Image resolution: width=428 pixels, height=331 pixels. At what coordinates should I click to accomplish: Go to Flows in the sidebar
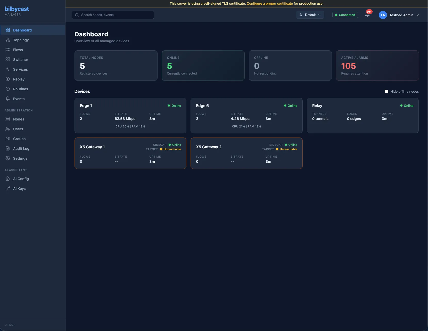tap(32, 50)
